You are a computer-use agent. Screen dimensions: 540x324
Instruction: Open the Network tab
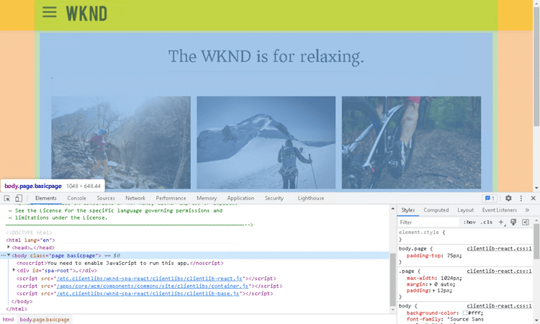click(x=135, y=198)
